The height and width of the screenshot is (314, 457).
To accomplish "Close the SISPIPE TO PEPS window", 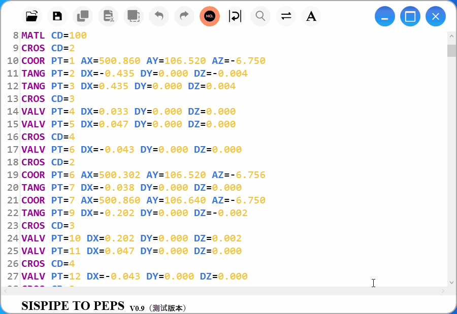I will [436, 16].
